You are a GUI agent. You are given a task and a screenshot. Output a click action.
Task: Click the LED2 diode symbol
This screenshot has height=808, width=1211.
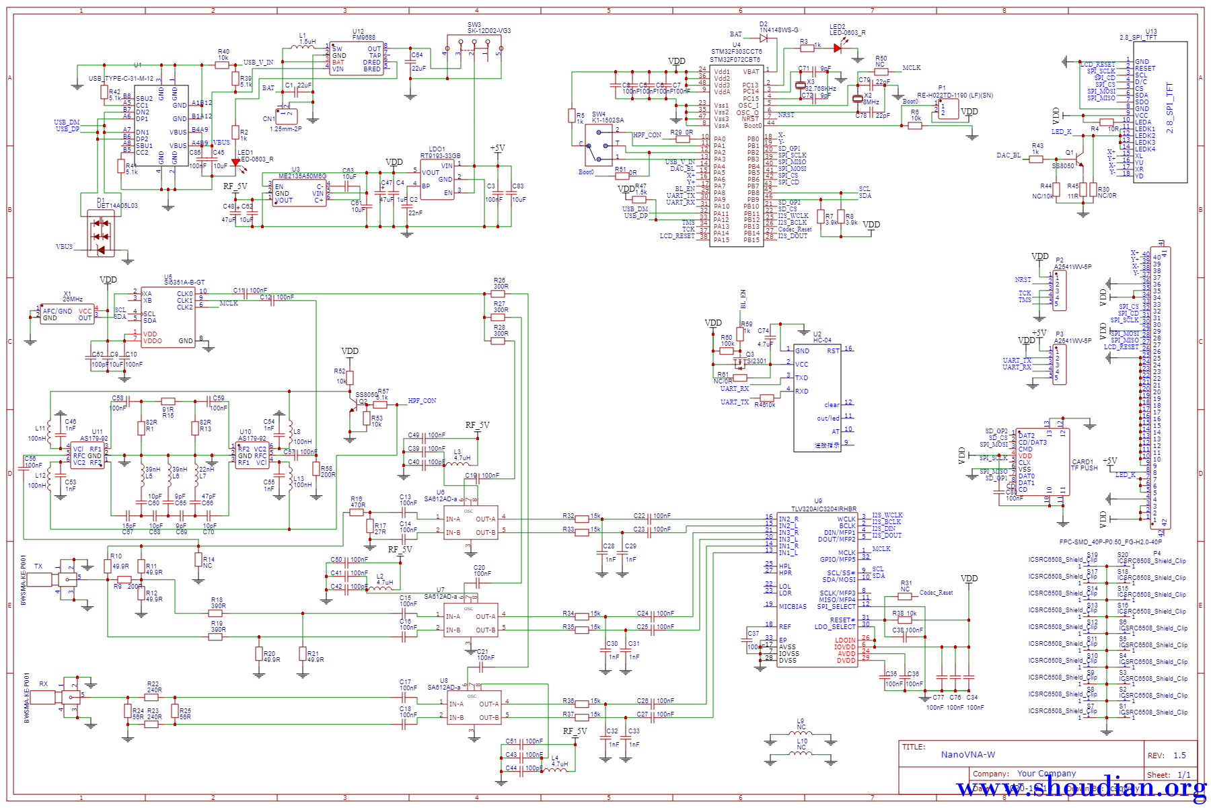[838, 48]
